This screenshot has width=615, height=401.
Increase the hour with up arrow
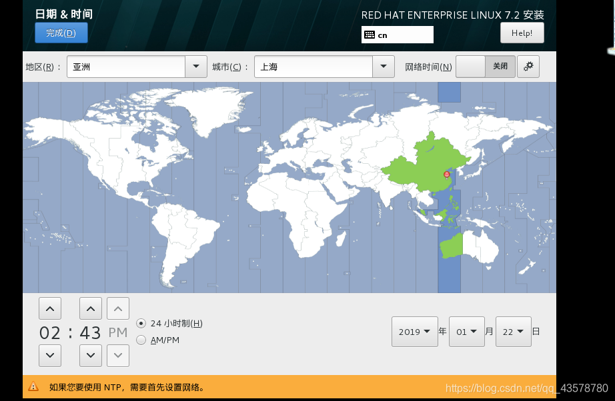pyautogui.click(x=50, y=308)
